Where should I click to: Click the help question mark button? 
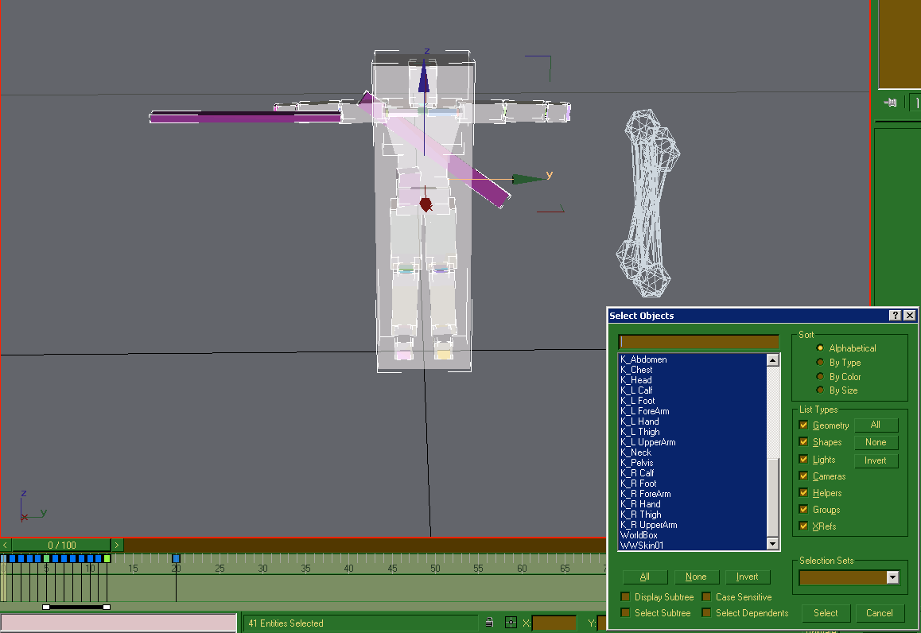[896, 316]
